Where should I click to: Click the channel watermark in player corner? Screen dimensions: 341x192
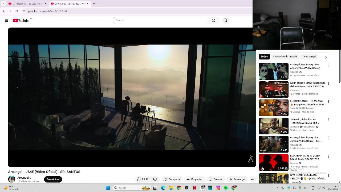click(x=251, y=159)
